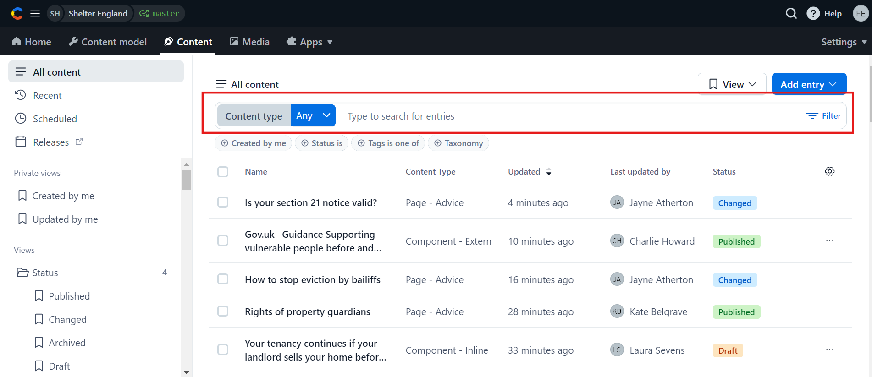872x377 pixels.
Task: Open the master environment branch selector
Action: click(x=159, y=14)
